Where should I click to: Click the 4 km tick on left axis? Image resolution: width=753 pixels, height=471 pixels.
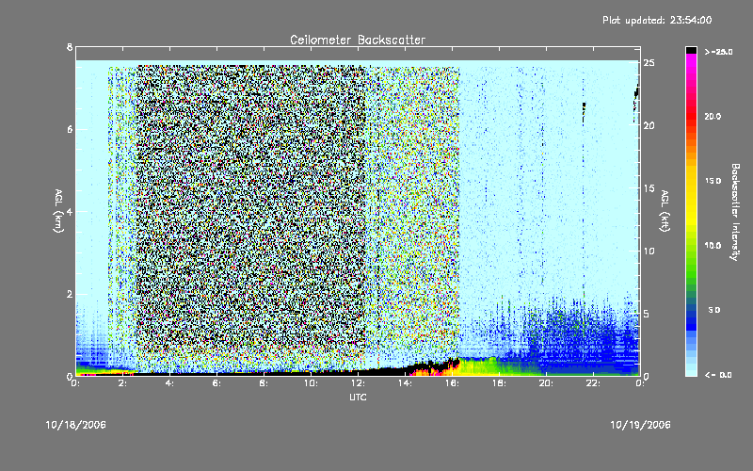pos(70,211)
